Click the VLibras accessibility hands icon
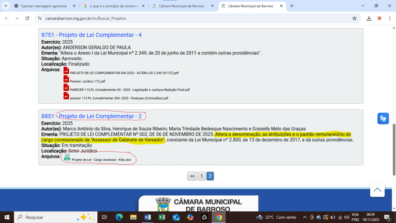Viewport: 396px width, 223px height. click(383, 118)
